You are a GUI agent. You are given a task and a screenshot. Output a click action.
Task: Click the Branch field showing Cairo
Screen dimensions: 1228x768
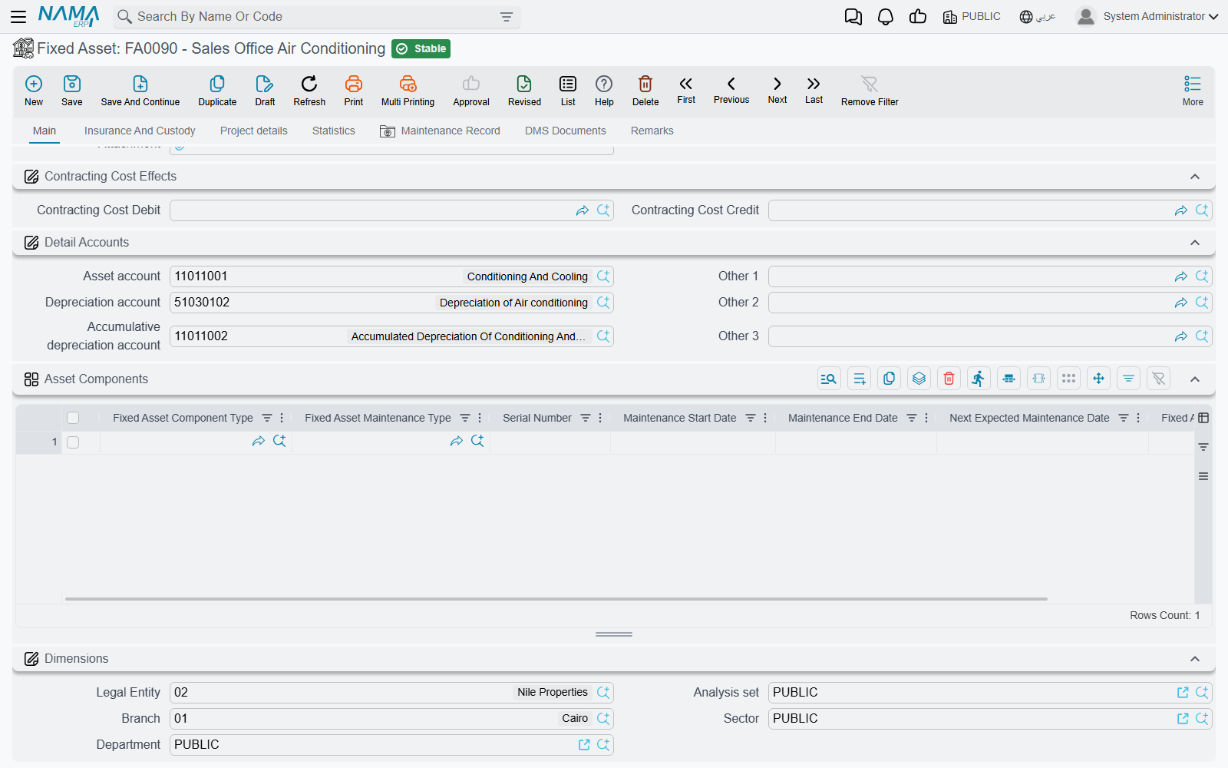pyautogui.click(x=391, y=719)
